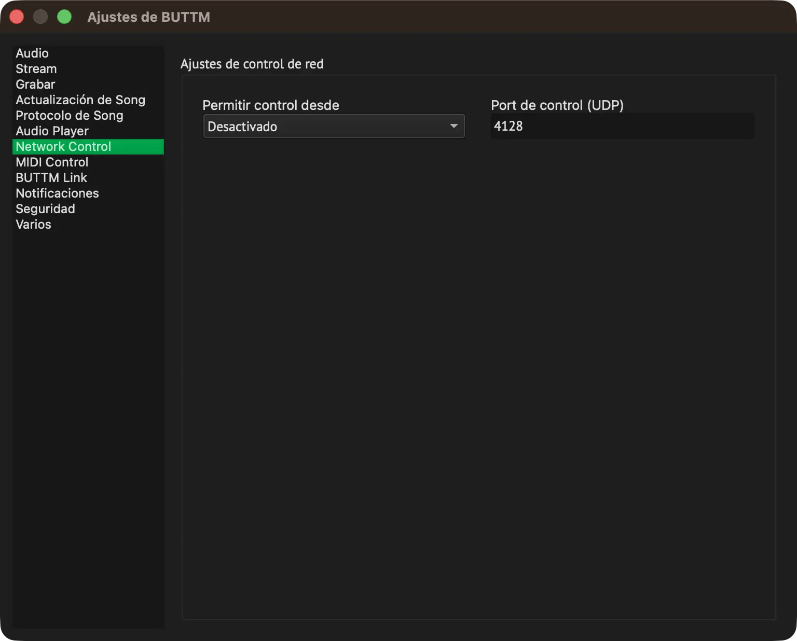Screen dimensions: 797x641
Task: Go to the Grabar settings
Action: click(x=88, y=84)
